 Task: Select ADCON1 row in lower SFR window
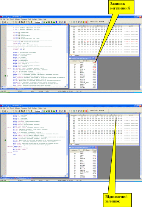83,177
